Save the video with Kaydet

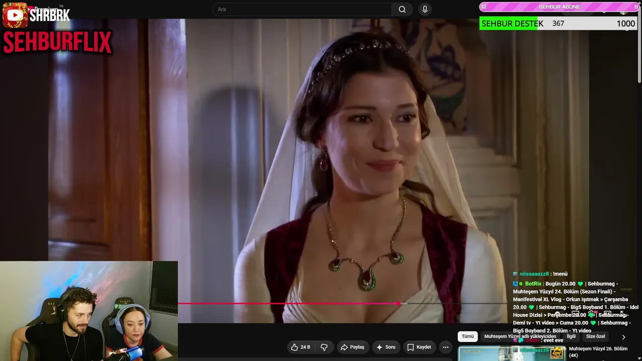(x=419, y=347)
